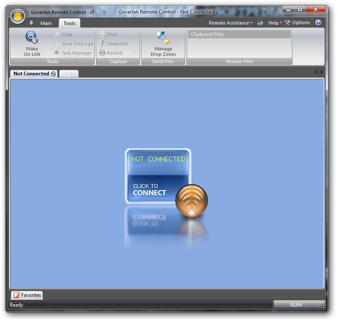This screenshot has width=337, height=321.
Task: Click the window resize grip in the status bar
Action: 323,305
